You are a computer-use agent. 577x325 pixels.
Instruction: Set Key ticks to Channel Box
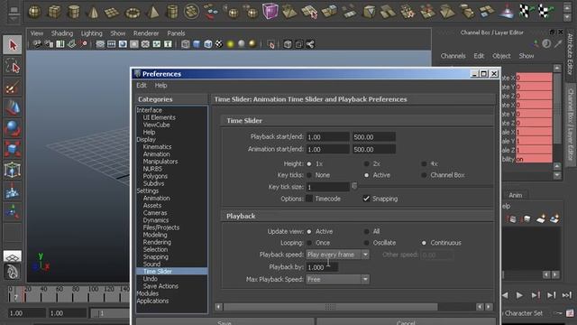pos(424,175)
